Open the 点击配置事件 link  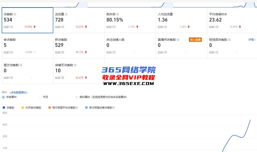coord(18,93)
